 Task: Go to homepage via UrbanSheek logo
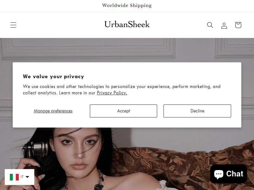coord(127,24)
